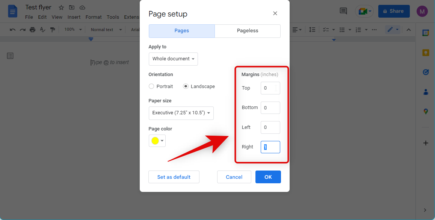This screenshot has width=435, height=220.
Task: Open the document outline icon
Action: click(10, 56)
